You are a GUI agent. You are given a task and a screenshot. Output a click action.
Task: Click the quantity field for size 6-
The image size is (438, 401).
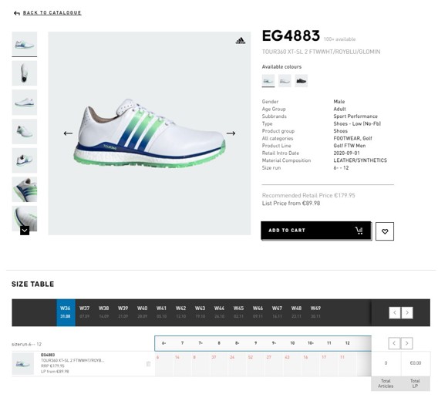coord(164,364)
